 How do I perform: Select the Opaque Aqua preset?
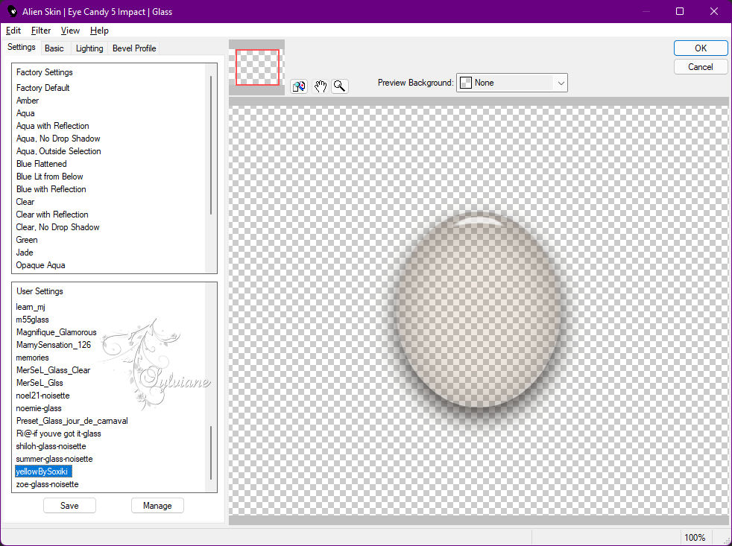click(x=40, y=265)
